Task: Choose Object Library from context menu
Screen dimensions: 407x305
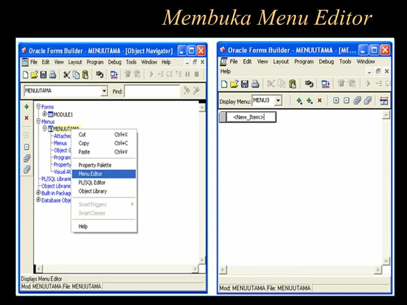Action: (x=104, y=191)
